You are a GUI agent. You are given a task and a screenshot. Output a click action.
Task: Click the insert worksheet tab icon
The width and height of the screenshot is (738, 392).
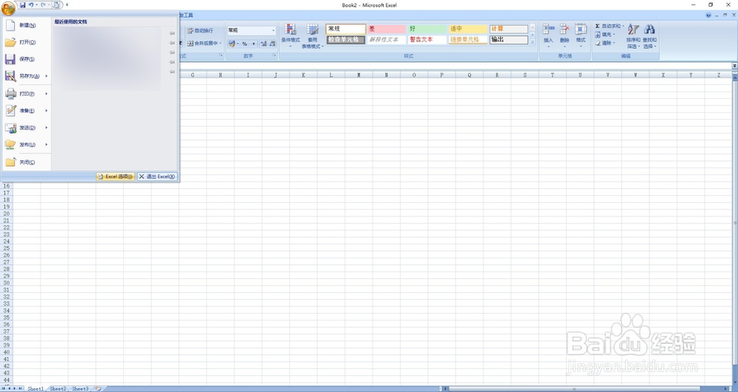coord(98,389)
